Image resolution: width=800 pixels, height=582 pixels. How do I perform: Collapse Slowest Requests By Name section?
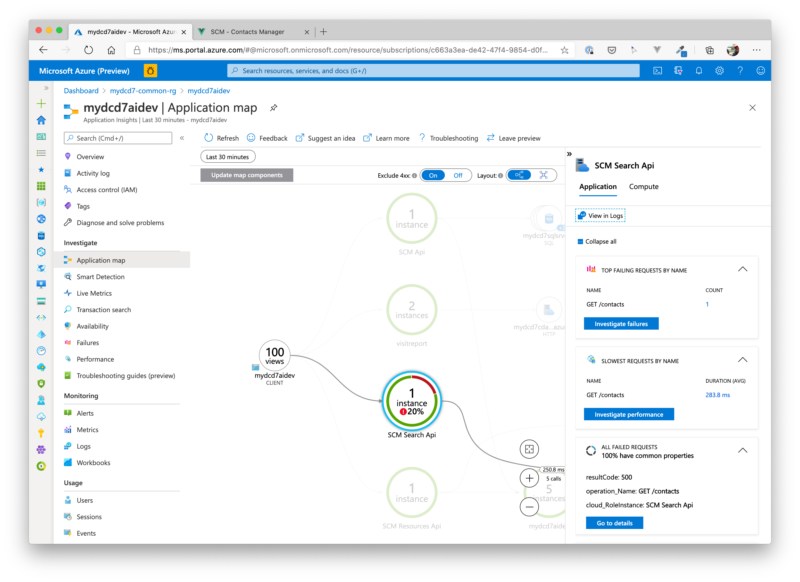[743, 360]
